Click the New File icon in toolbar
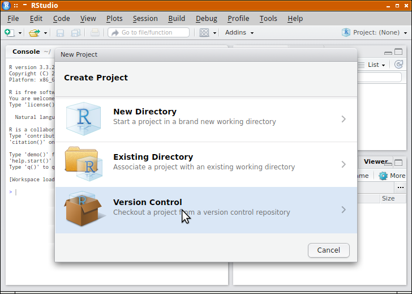 point(10,33)
